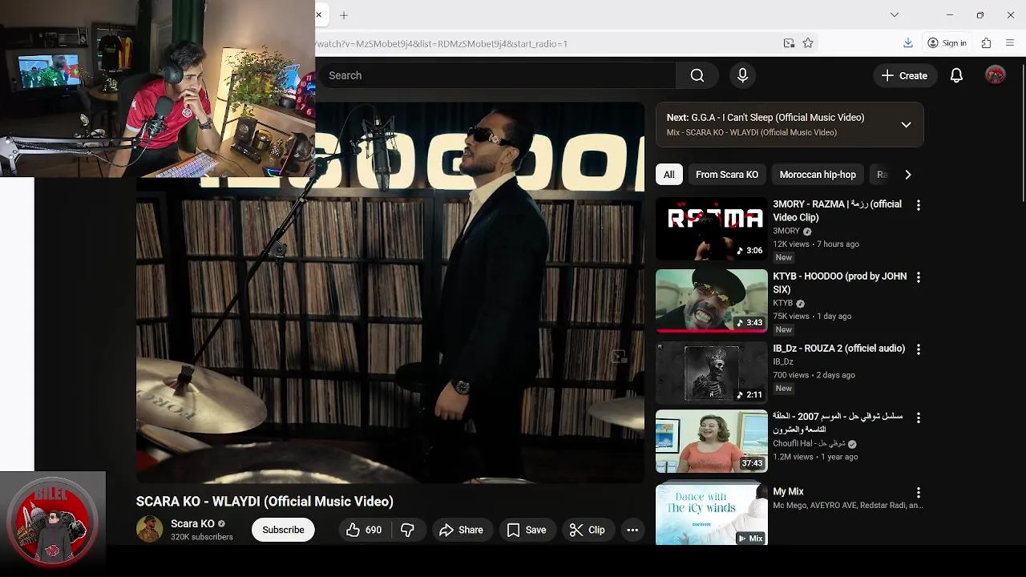Open options for IB_Dz - ROUZA 2 video

click(x=919, y=349)
